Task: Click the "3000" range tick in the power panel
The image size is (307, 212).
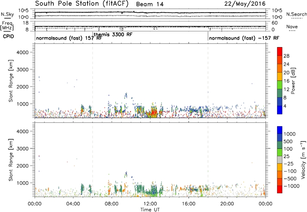Action: [x=22, y=70]
